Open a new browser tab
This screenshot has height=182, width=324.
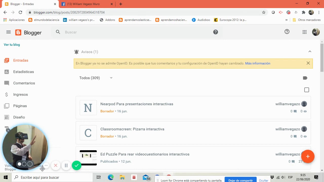tap(121, 4)
